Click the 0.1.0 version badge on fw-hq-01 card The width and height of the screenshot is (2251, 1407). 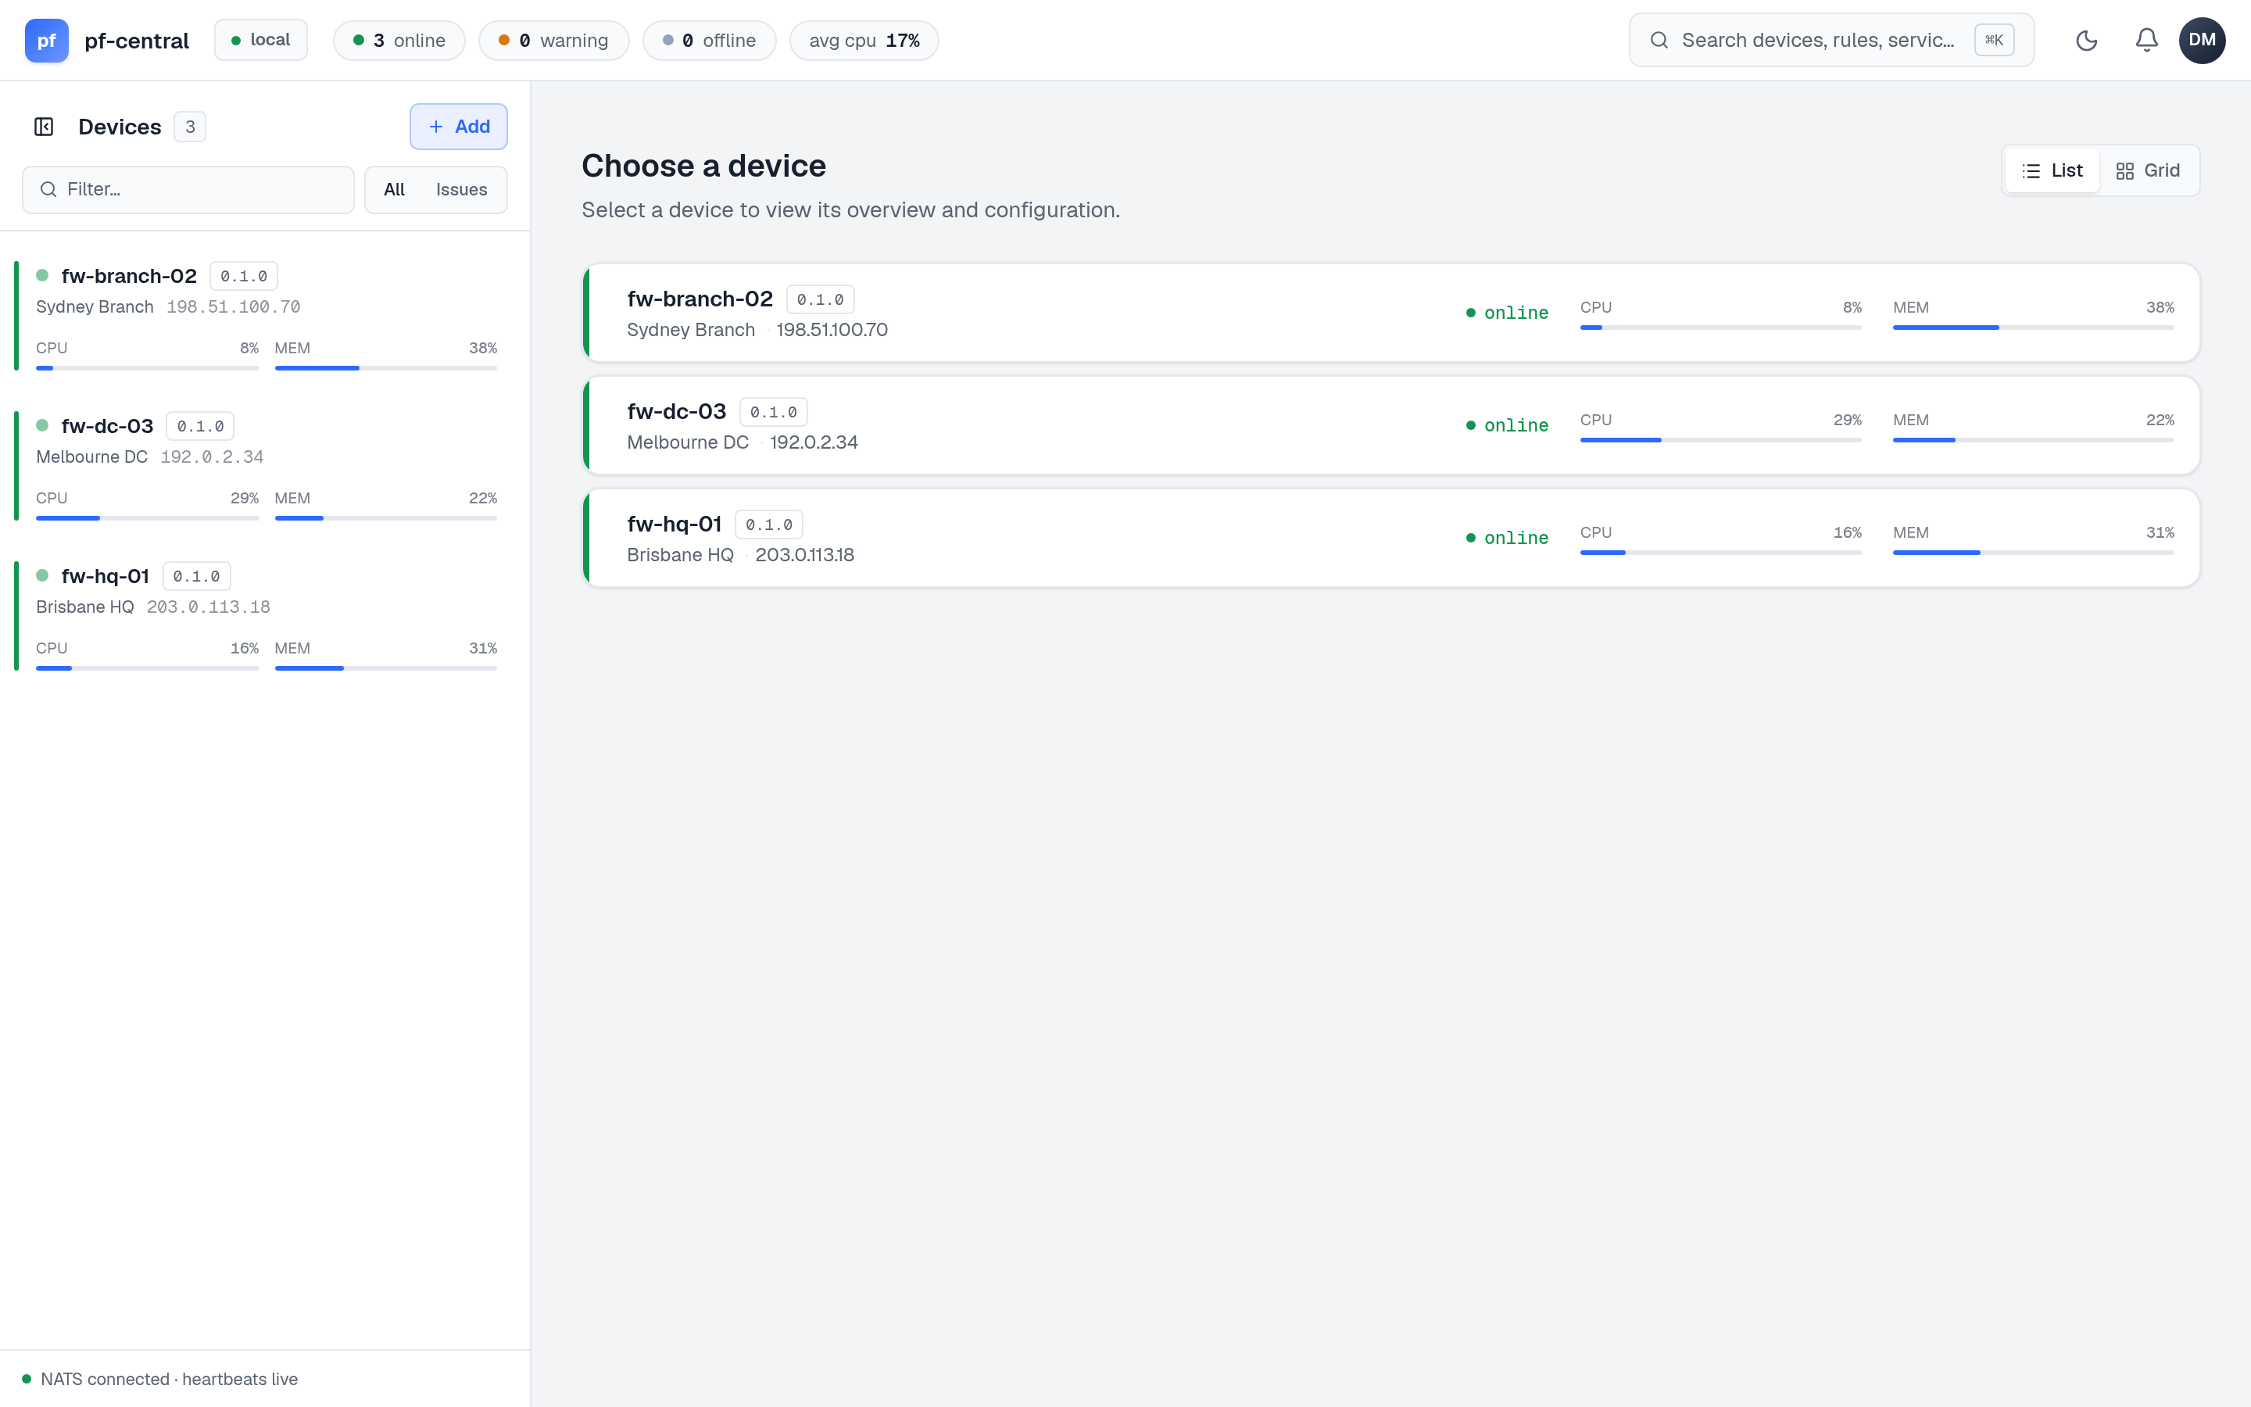[x=768, y=524]
